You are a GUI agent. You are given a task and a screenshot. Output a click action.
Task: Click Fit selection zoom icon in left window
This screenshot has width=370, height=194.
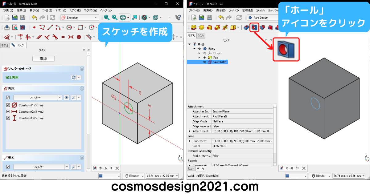point(114,18)
